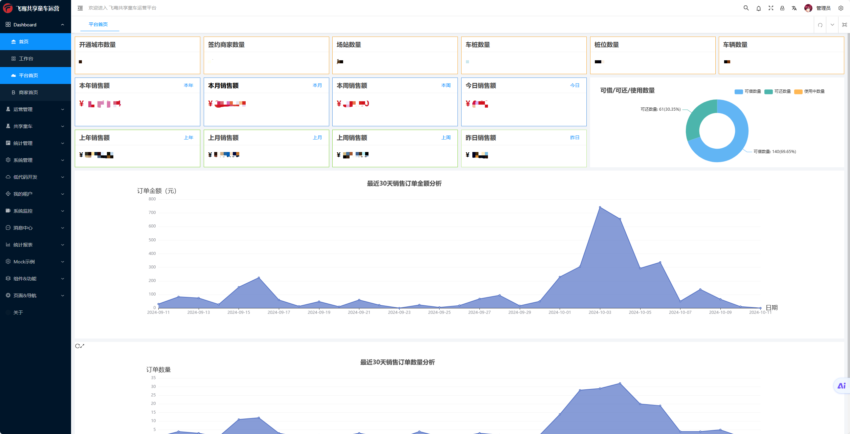Switch to the 平台首页 tab
850x434 pixels.
click(x=98, y=24)
